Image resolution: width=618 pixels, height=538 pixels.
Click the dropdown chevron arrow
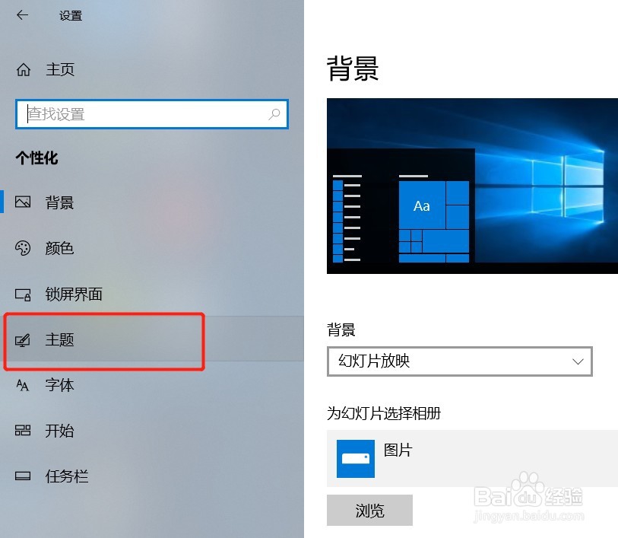pos(578,361)
